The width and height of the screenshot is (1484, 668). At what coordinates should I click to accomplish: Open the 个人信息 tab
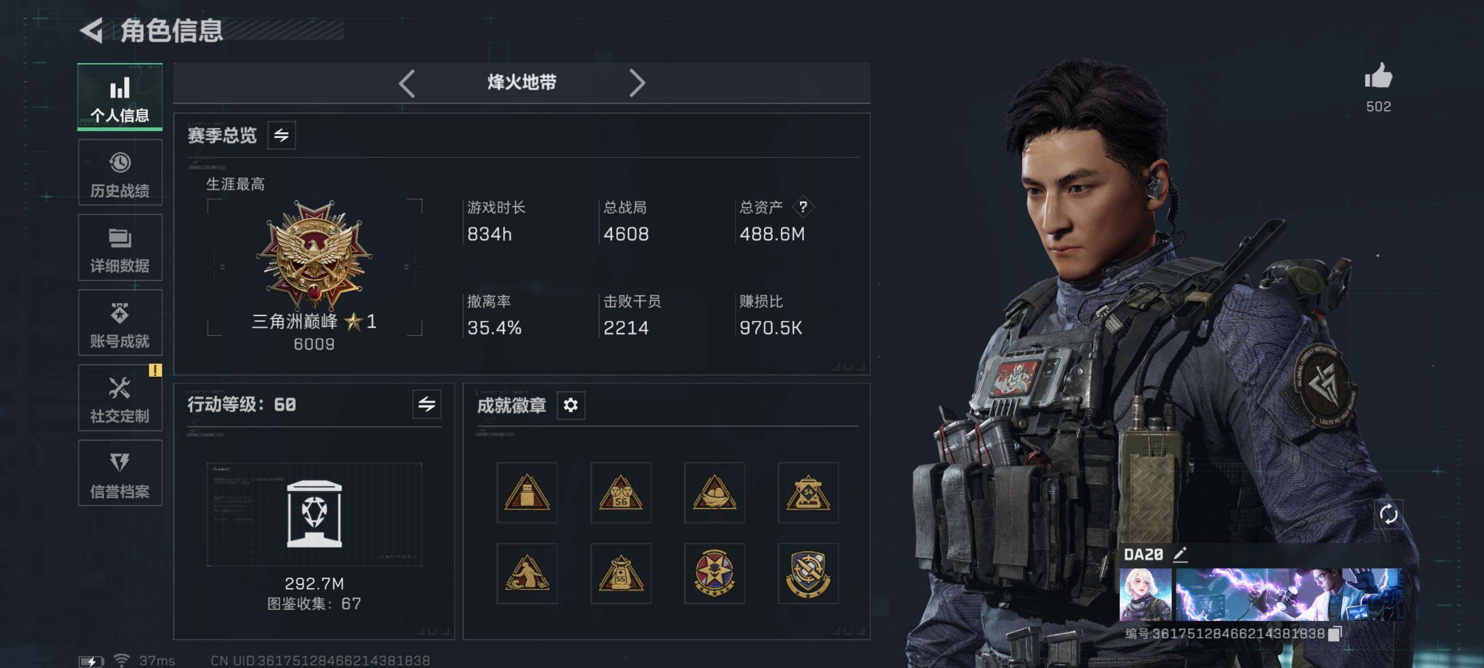tap(120, 97)
